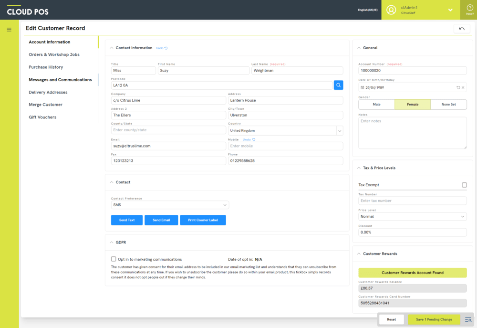Click the Tax Number field
The image size is (477, 328).
(x=413, y=201)
